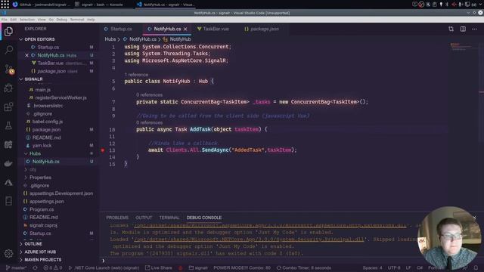
Task: Close NotifyHub.cs in Open Editors list
Action: (x=26, y=55)
